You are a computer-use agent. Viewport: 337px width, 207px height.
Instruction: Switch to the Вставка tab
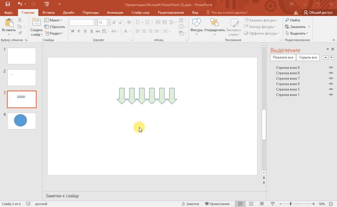[48, 12]
